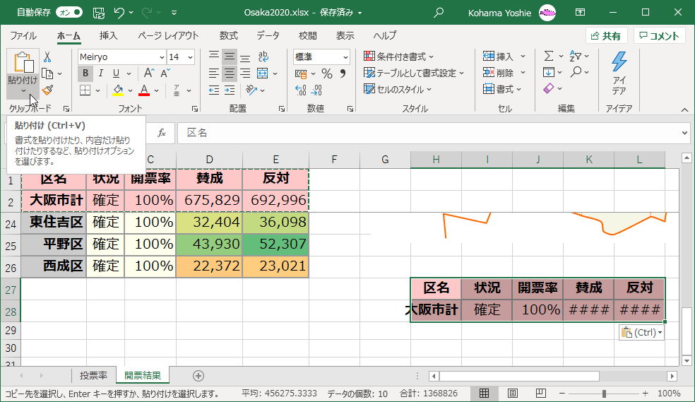Add new sheet with plus button

tap(198, 376)
